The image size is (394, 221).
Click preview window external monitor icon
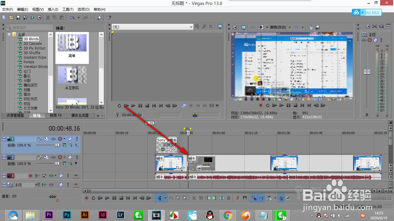244,27
